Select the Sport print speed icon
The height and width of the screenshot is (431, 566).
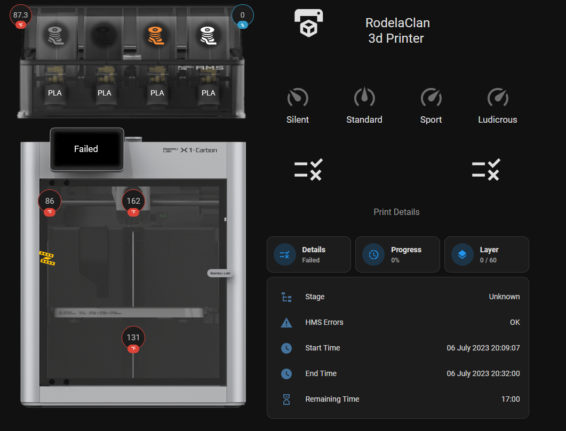click(431, 97)
